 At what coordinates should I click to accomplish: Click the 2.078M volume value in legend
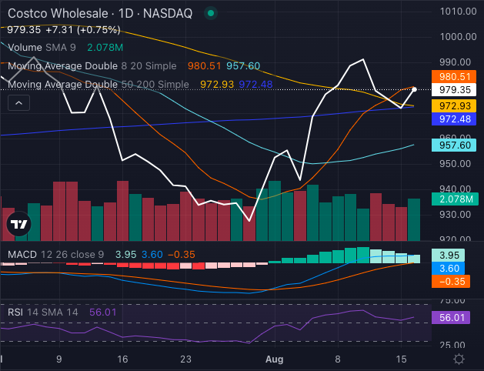[105, 48]
